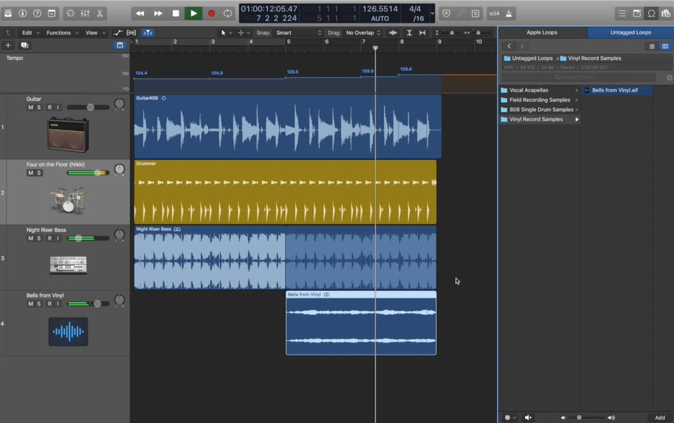This screenshot has width=674, height=423.
Task: Open the List Editors icon
Action: 622,12
